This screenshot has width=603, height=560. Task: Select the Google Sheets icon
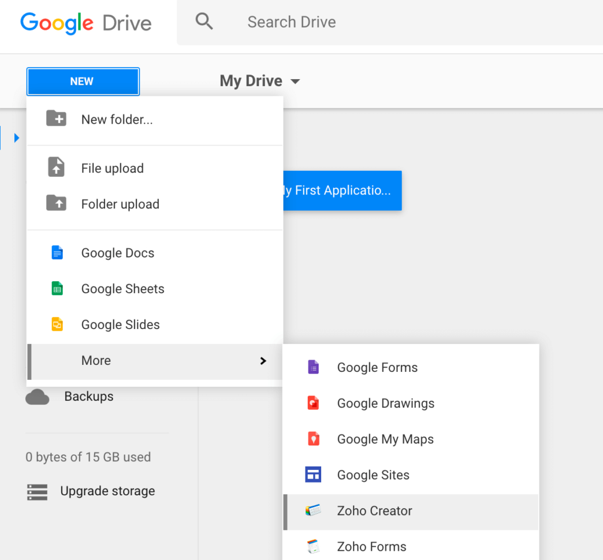click(x=57, y=288)
